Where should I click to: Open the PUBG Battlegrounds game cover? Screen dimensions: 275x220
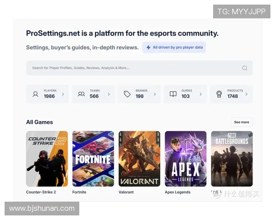click(231, 159)
